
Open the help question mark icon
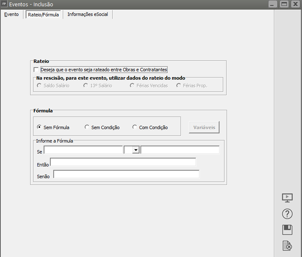(287, 214)
